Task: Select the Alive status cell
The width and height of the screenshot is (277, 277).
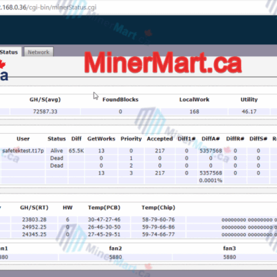Action: (x=57, y=151)
